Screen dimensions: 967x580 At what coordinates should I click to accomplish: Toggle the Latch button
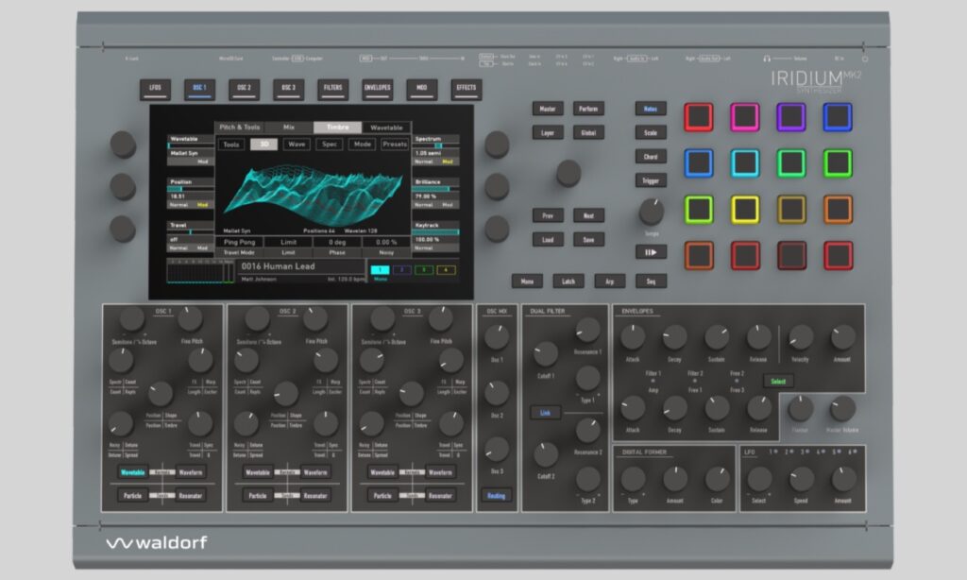[x=568, y=281]
